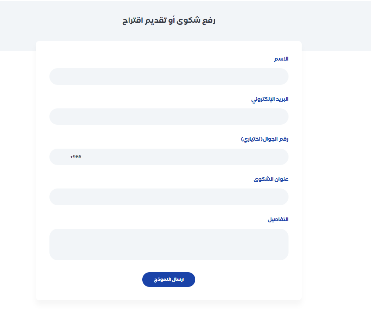Click the البريد الإلكتروني field label
Image resolution: width=371 pixels, height=322 pixels.
point(270,99)
